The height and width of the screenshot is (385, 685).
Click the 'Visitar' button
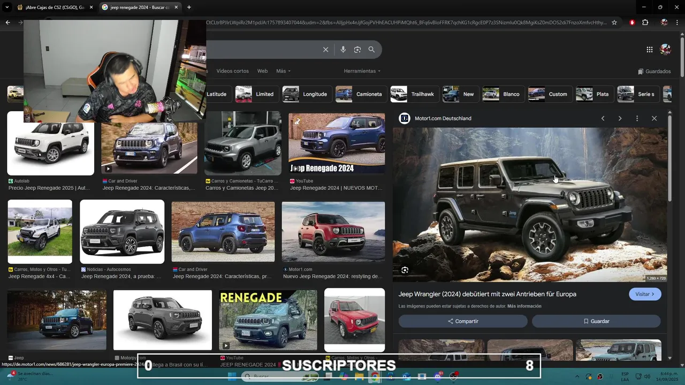[x=645, y=294]
